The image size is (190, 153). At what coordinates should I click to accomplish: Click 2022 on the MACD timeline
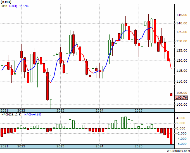(x=21, y=146)
